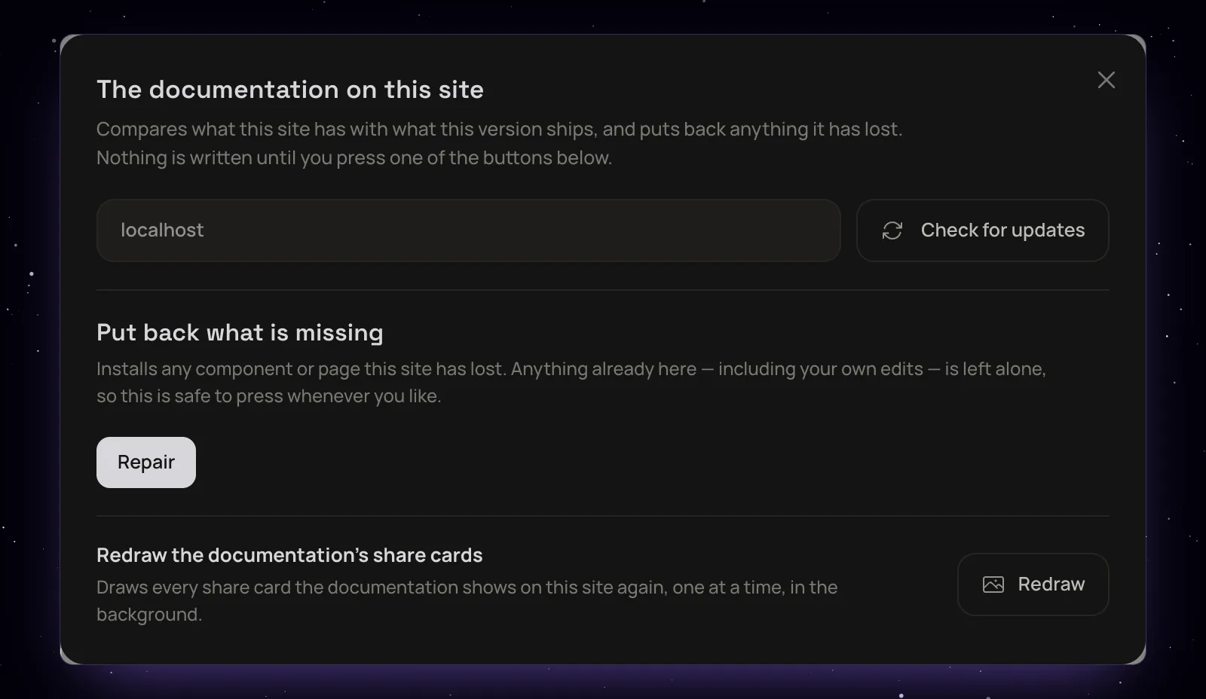Click 'Redraw the documentation's share cards' title
Screen dimensions: 1206x699
point(289,555)
